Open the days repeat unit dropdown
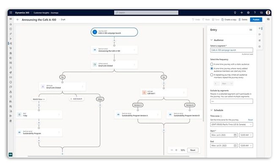Image resolution: width=279 pixels, height=167 pixels. click(227, 84)
